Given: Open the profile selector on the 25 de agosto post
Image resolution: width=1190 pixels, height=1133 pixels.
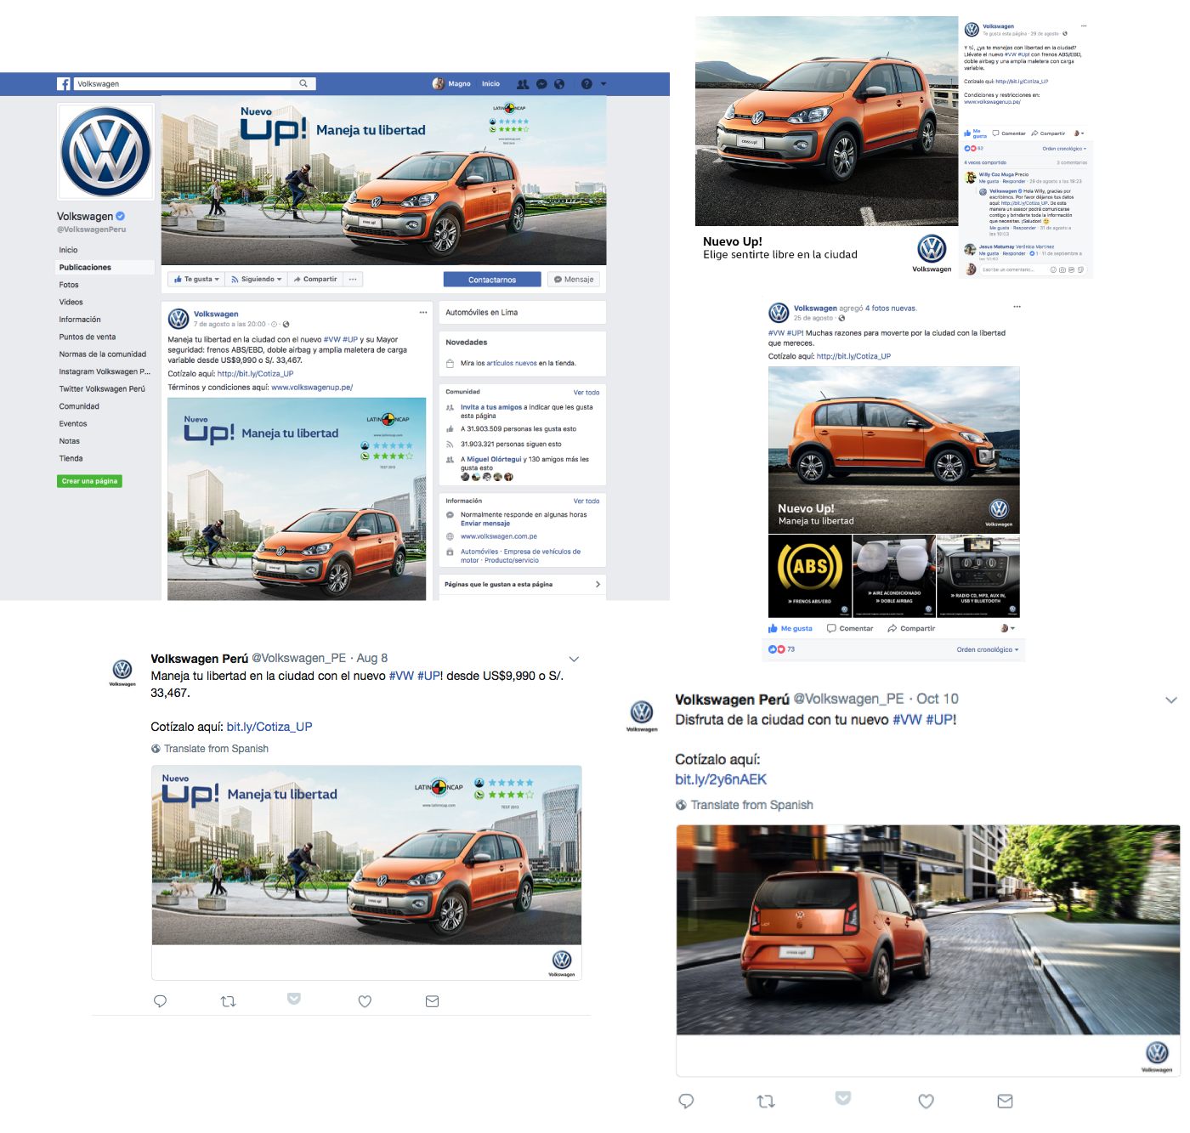Looking at the screenshot, I should tap(1007, 628).
